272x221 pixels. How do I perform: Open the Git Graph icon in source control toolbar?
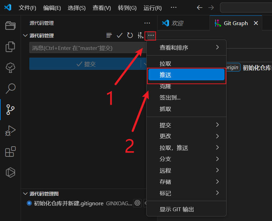coord(140,35)
